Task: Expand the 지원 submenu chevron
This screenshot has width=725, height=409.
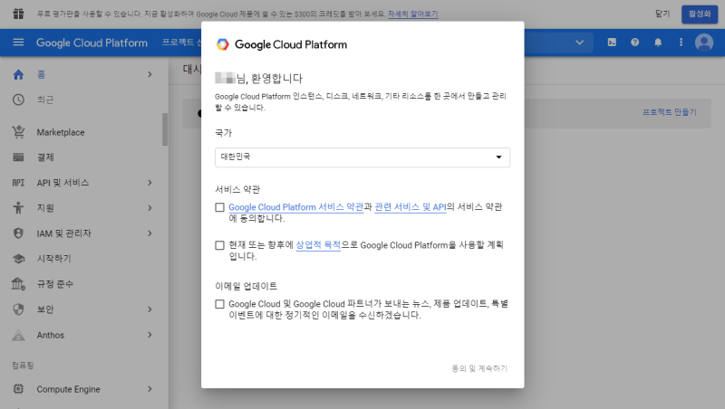Action: click(150, 208)
